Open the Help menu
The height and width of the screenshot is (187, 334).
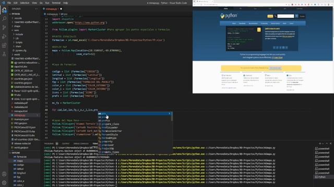65,3
